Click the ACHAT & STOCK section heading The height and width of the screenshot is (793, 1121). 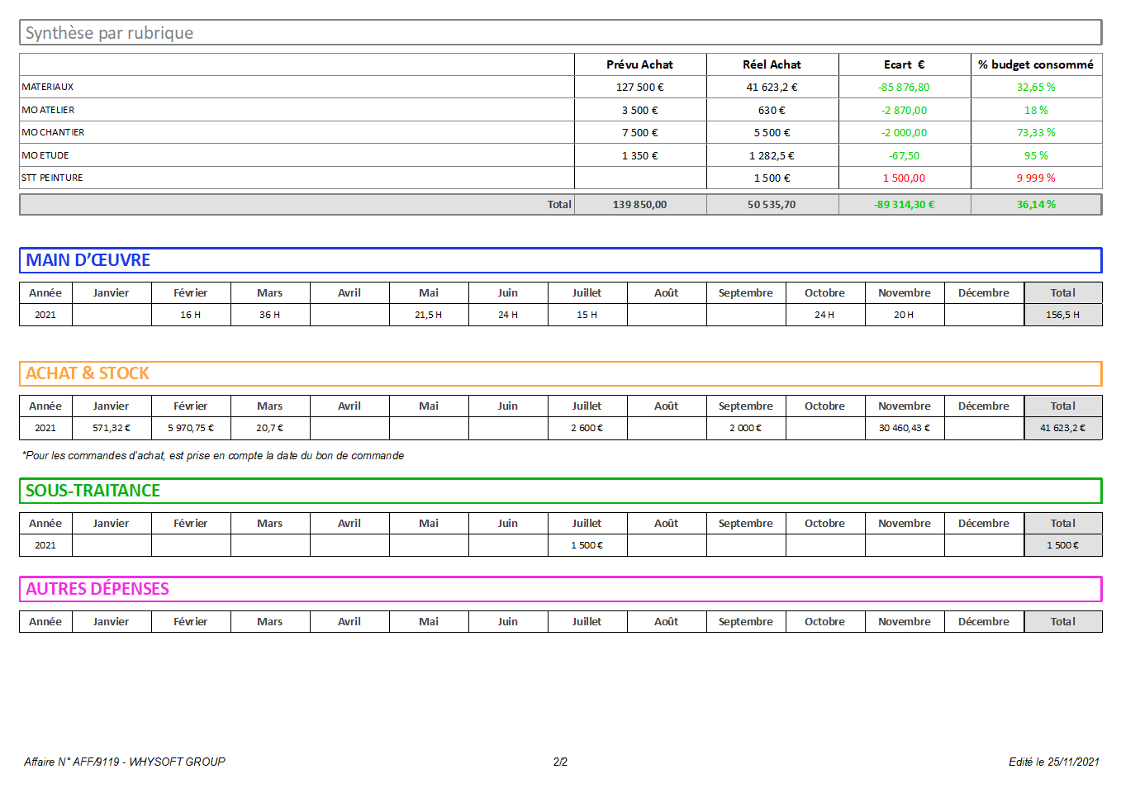pyautogui.click(x=88, y=373)
